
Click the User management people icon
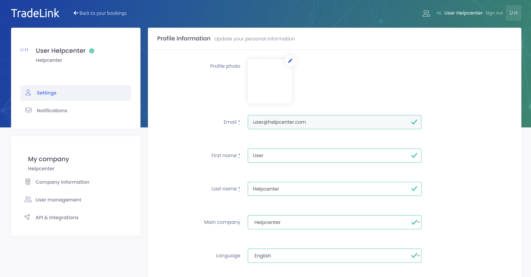28,199
